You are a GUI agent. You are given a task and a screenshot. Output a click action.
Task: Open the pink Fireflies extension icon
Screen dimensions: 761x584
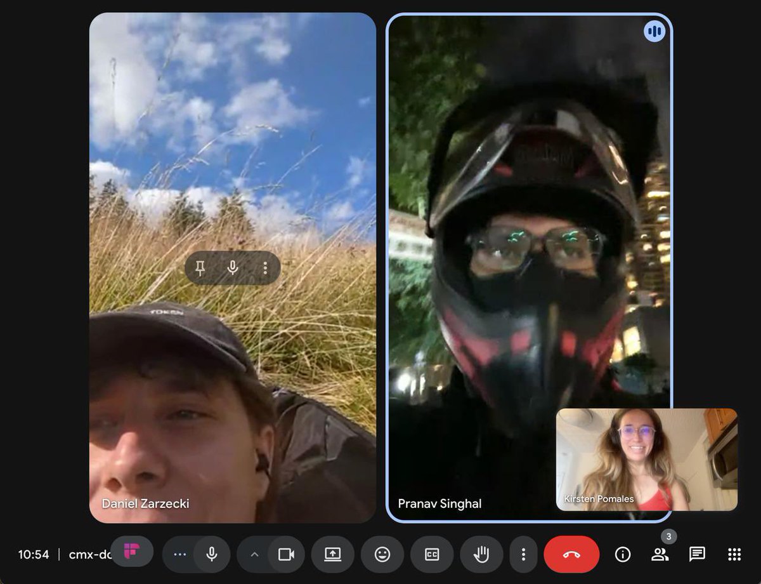[132, 552]
